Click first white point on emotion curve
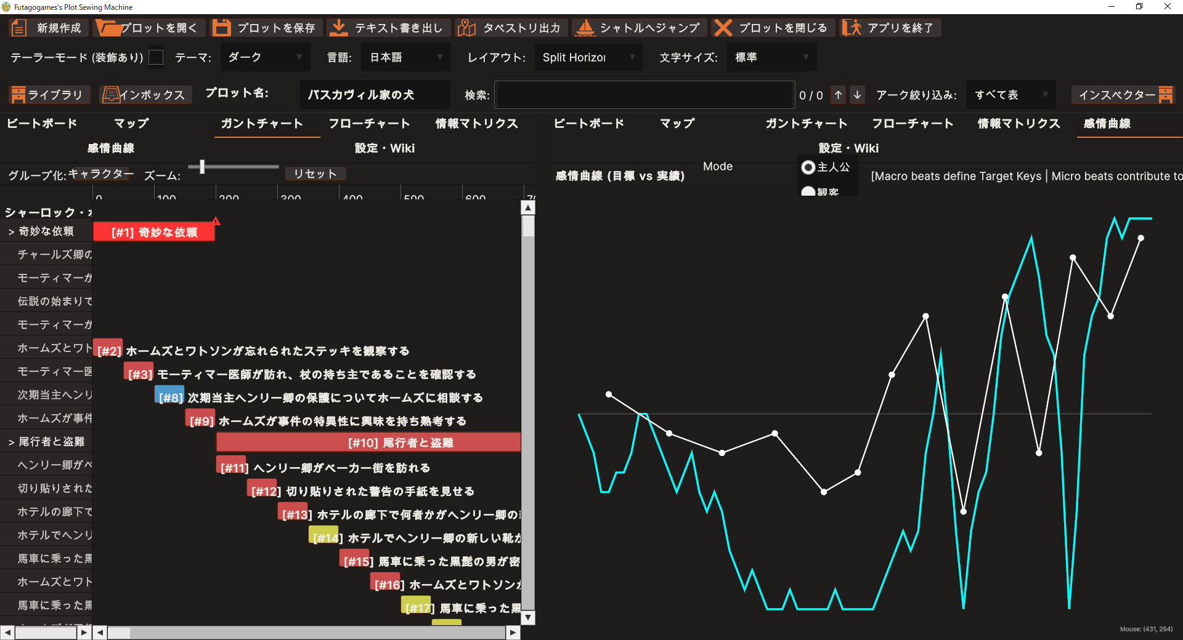The width and height of the screenshot is (1183, 640). click(609, 394)
